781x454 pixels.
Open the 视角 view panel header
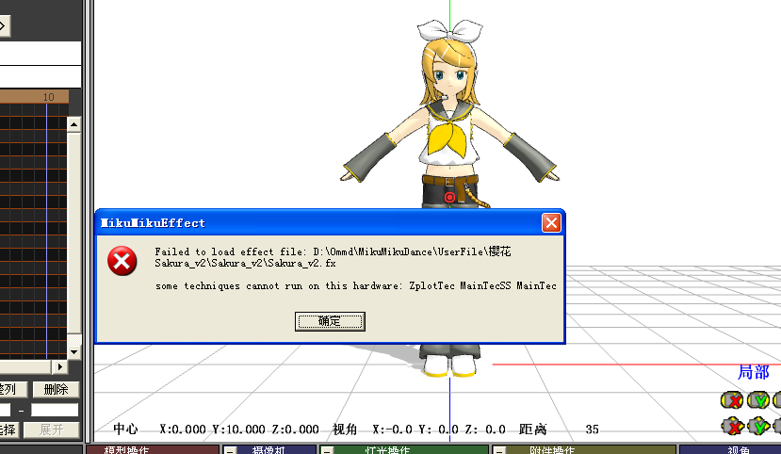click(x=730, y=449)
